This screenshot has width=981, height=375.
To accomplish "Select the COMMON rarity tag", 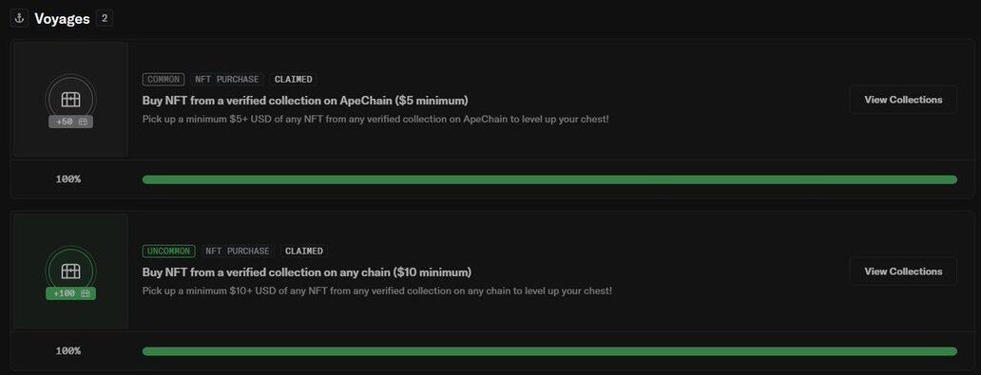I will tap(163, 80).
